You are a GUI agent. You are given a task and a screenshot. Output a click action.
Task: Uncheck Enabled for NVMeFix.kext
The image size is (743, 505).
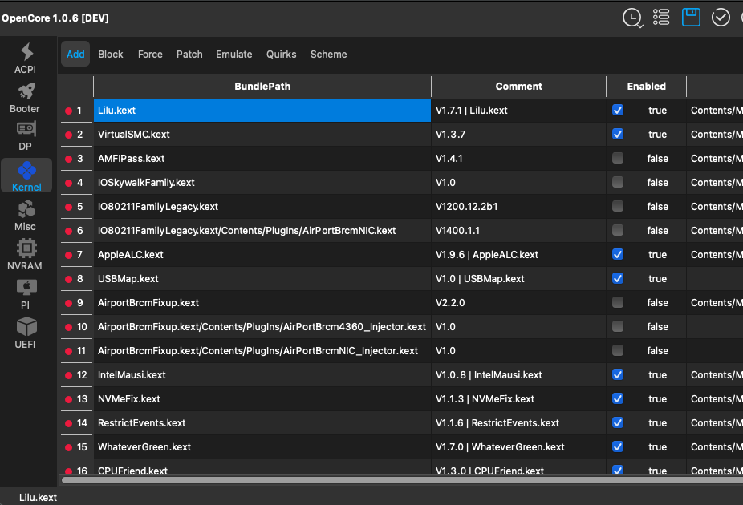[x=618, y=399]
